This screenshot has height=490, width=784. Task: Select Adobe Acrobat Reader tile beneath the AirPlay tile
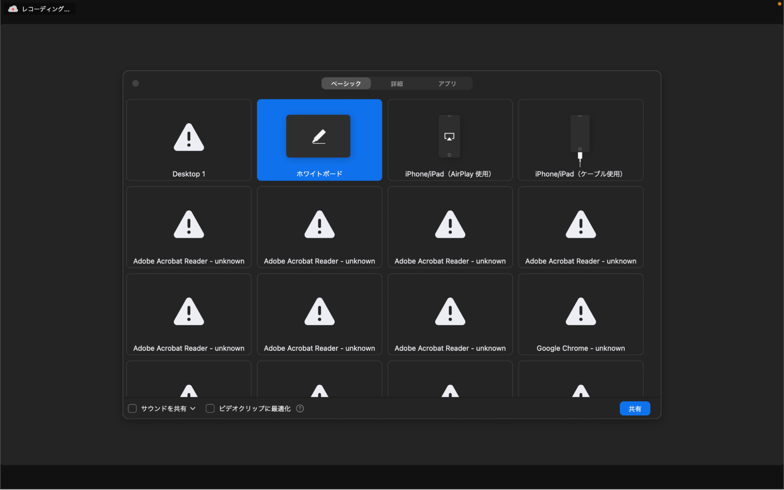point(450,227)
